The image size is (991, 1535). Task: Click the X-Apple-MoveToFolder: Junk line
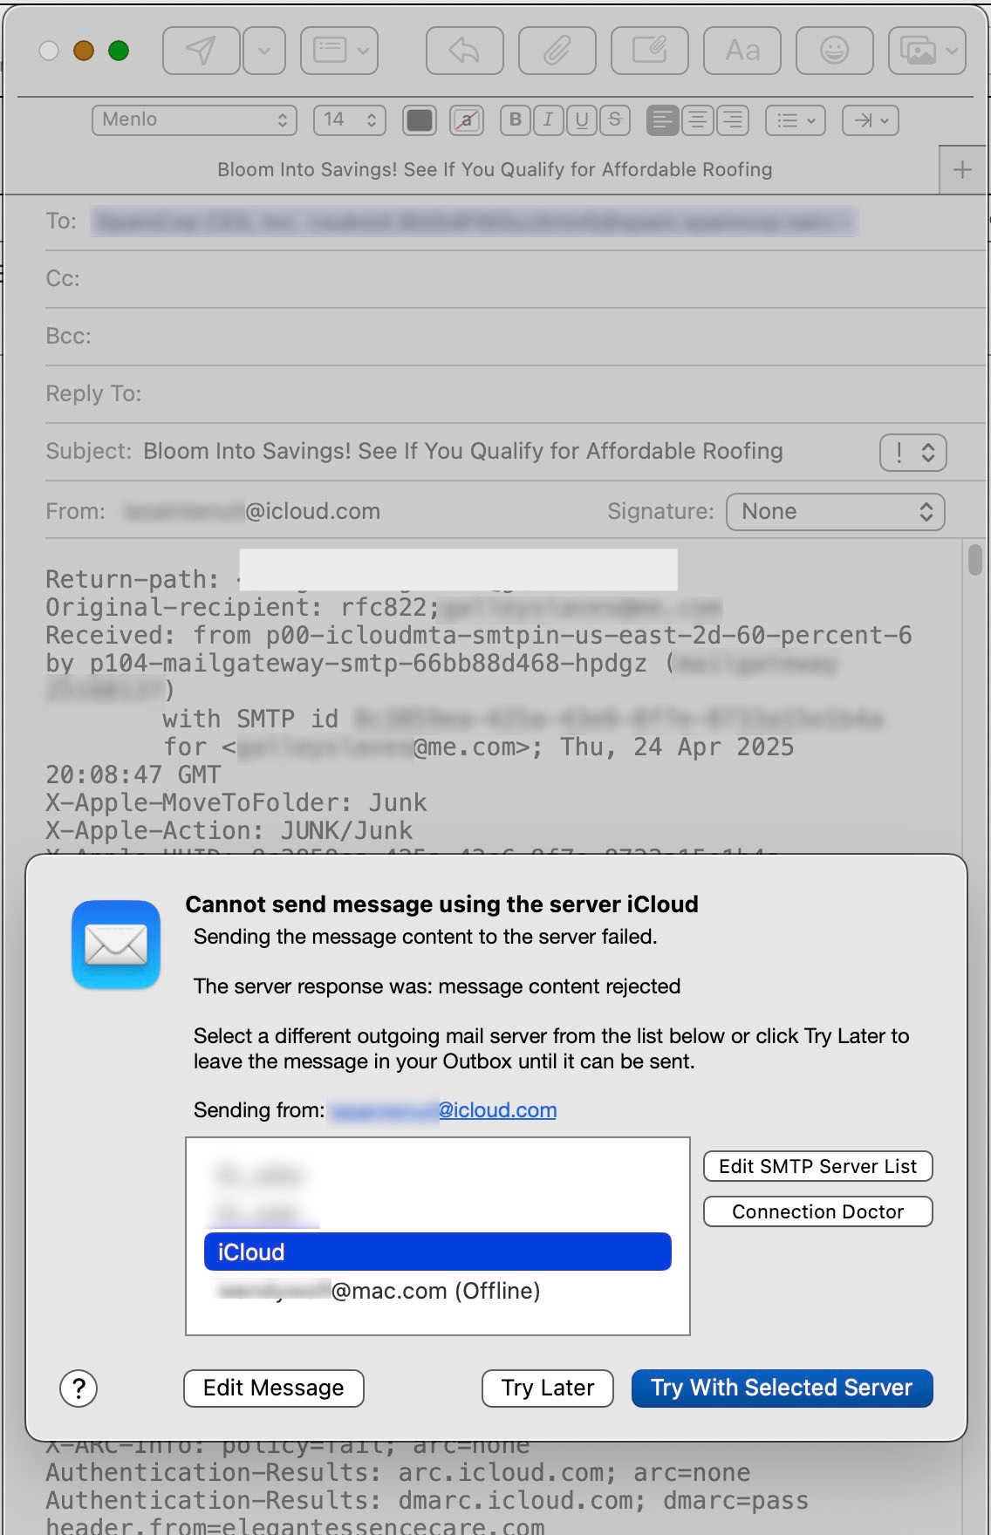point(236,802)
